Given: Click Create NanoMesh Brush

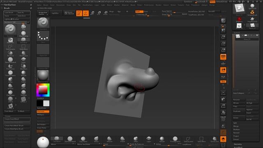Looking at the screenshot, I should 17,126.
